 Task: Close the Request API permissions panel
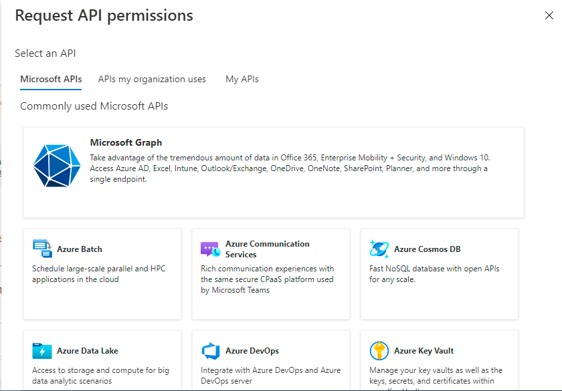click(x=549, y=15)
